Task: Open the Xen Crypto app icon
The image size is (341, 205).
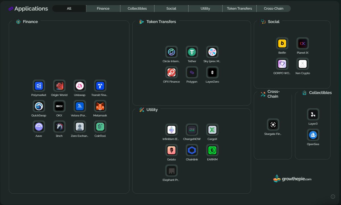Action: click(303, 64)
